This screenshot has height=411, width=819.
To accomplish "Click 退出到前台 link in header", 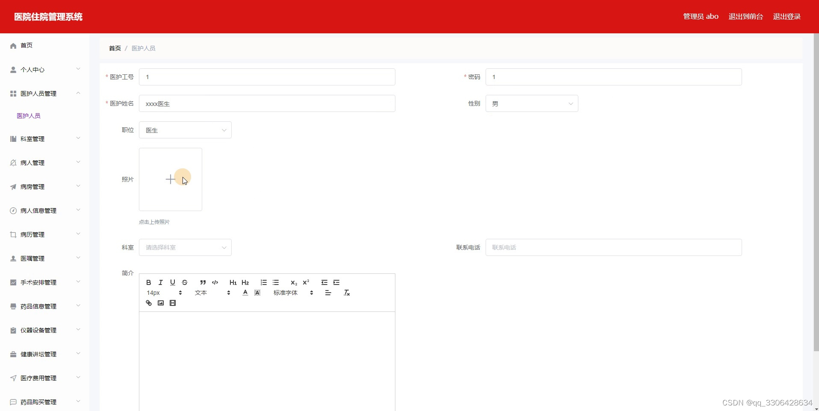I will pyautogui.click(x=745, y=17).
